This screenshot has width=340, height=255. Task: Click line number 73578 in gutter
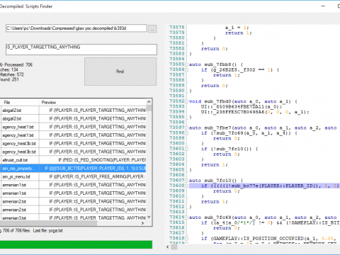click(x=177, y=28)
